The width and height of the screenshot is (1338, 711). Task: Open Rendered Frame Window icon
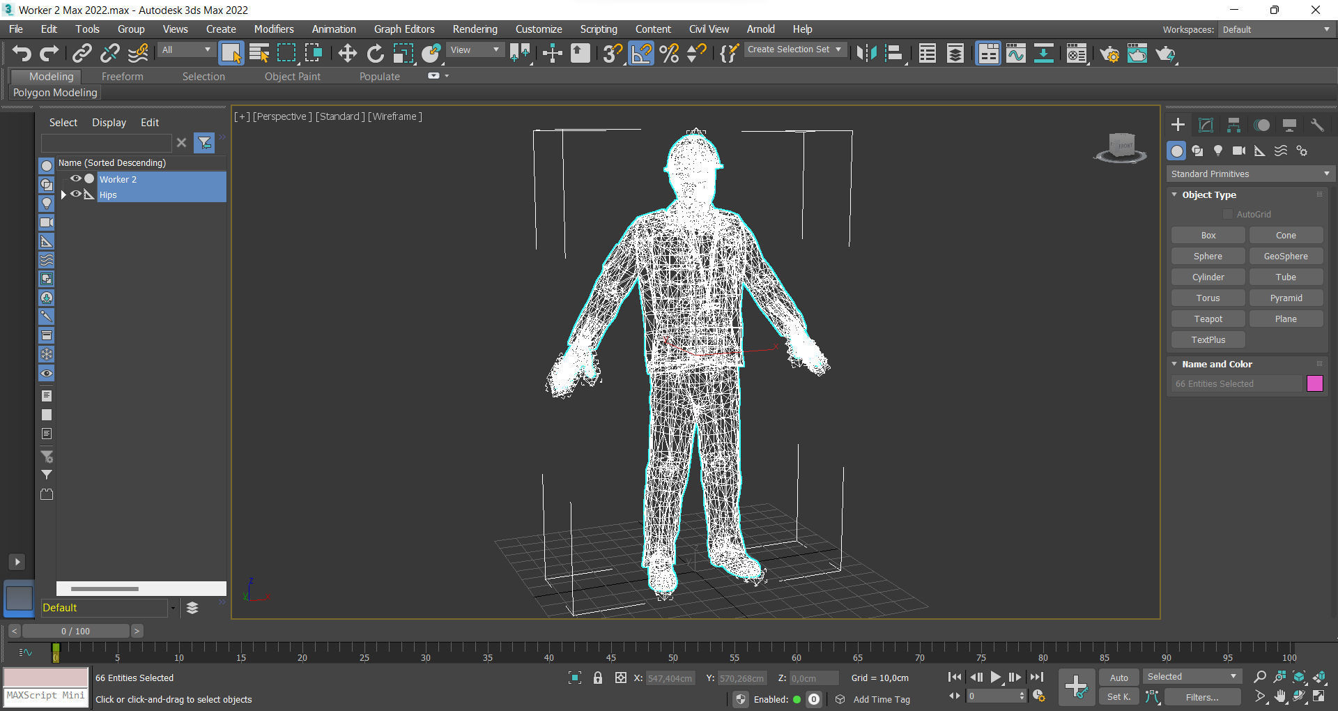[x=1137, y=53]
